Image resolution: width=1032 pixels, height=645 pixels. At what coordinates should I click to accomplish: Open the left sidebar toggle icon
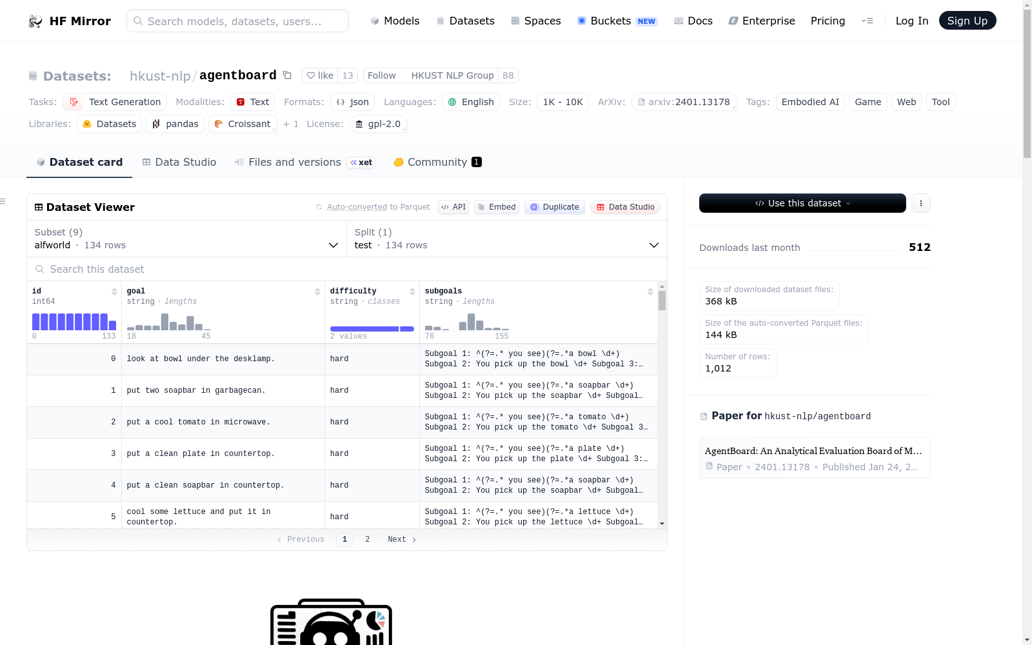click(x=3, y=202)
